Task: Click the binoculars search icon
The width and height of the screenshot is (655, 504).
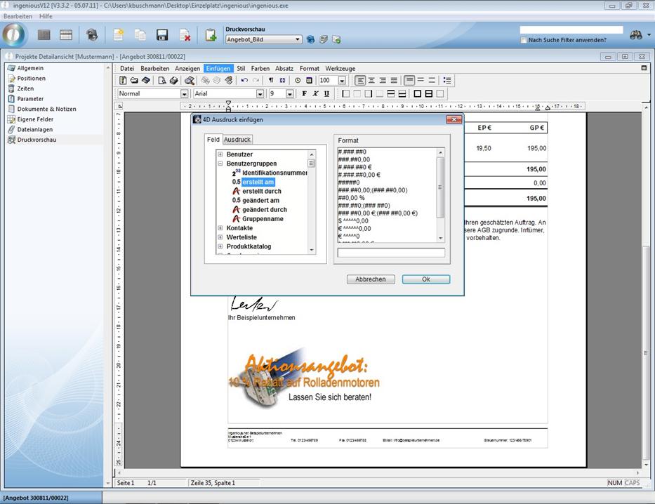Action: click(636, 35)
